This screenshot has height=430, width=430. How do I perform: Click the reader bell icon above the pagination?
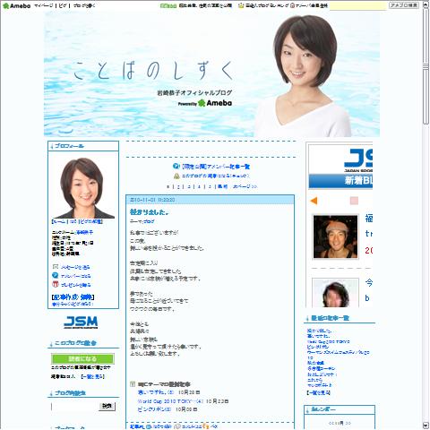coord(176,176)
